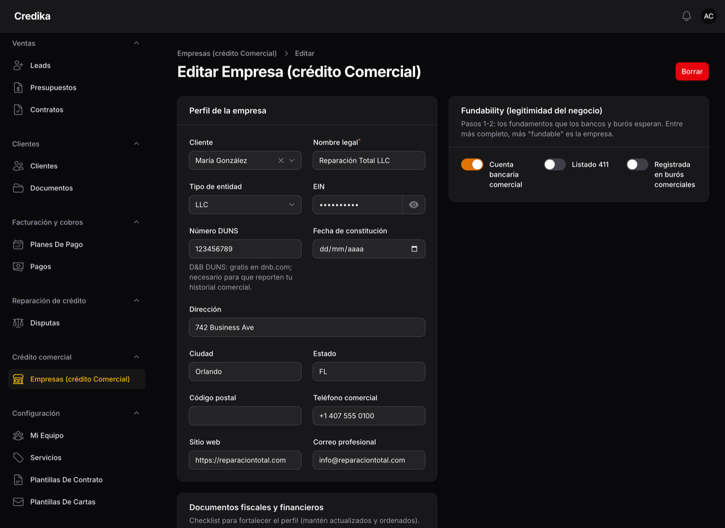Navigate to Documentos
This screenshot has height=528, width=725.
(77, 188)
